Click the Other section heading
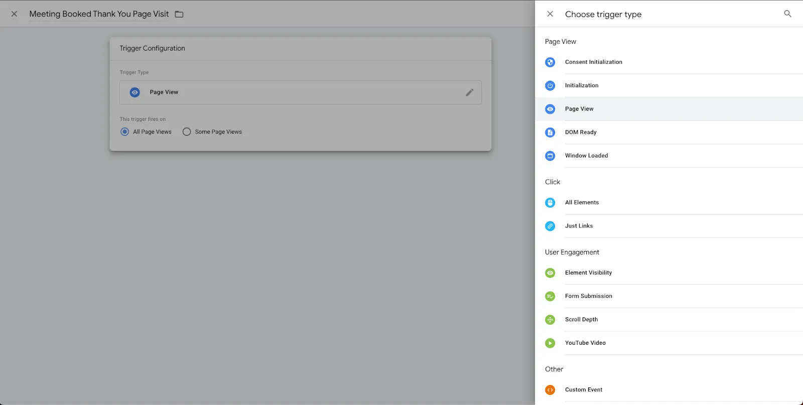This screenshot has height=405, width=803. coord(554,369)
